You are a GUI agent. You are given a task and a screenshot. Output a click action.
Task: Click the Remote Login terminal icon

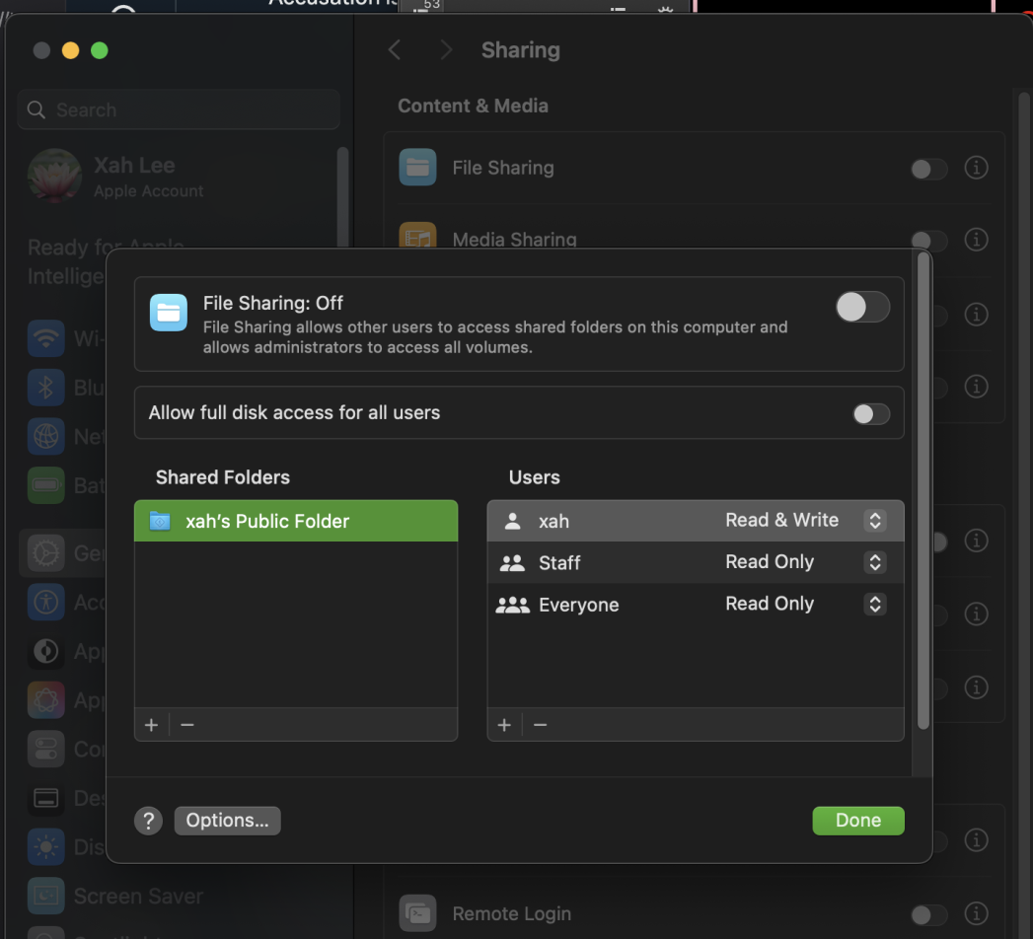(417, 913)
